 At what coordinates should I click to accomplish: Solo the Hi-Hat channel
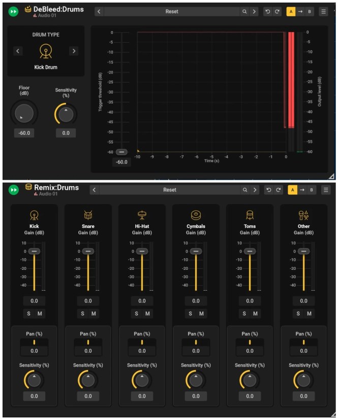(136, 314)
